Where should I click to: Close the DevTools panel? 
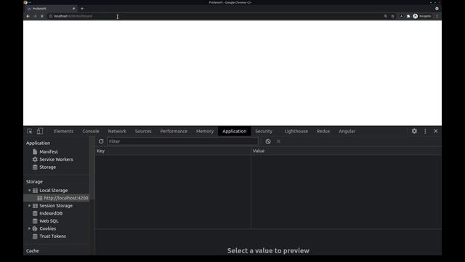pos(436,131)
